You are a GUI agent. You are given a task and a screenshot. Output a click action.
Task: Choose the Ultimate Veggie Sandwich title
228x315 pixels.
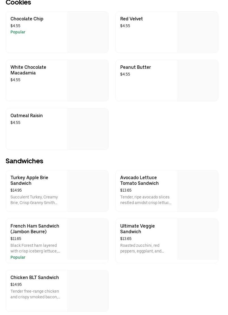point(137,229)
